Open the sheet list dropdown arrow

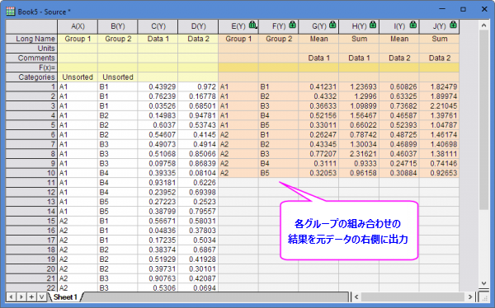pyautogui.click(x=41, y=296)
